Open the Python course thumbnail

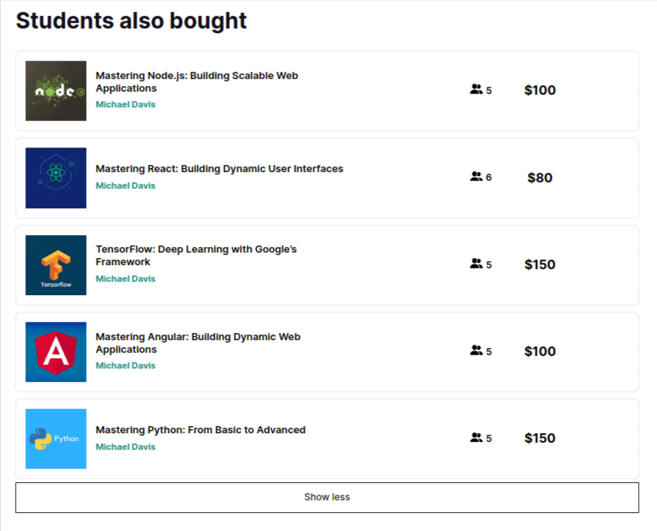[55, 439]
